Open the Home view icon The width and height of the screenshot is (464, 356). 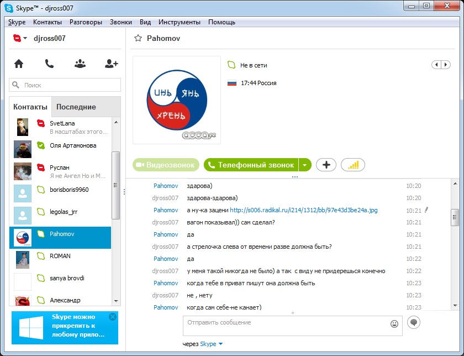coord(19,64)
